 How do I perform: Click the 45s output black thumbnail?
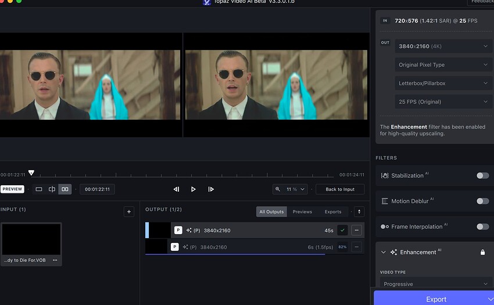[160, 230]
